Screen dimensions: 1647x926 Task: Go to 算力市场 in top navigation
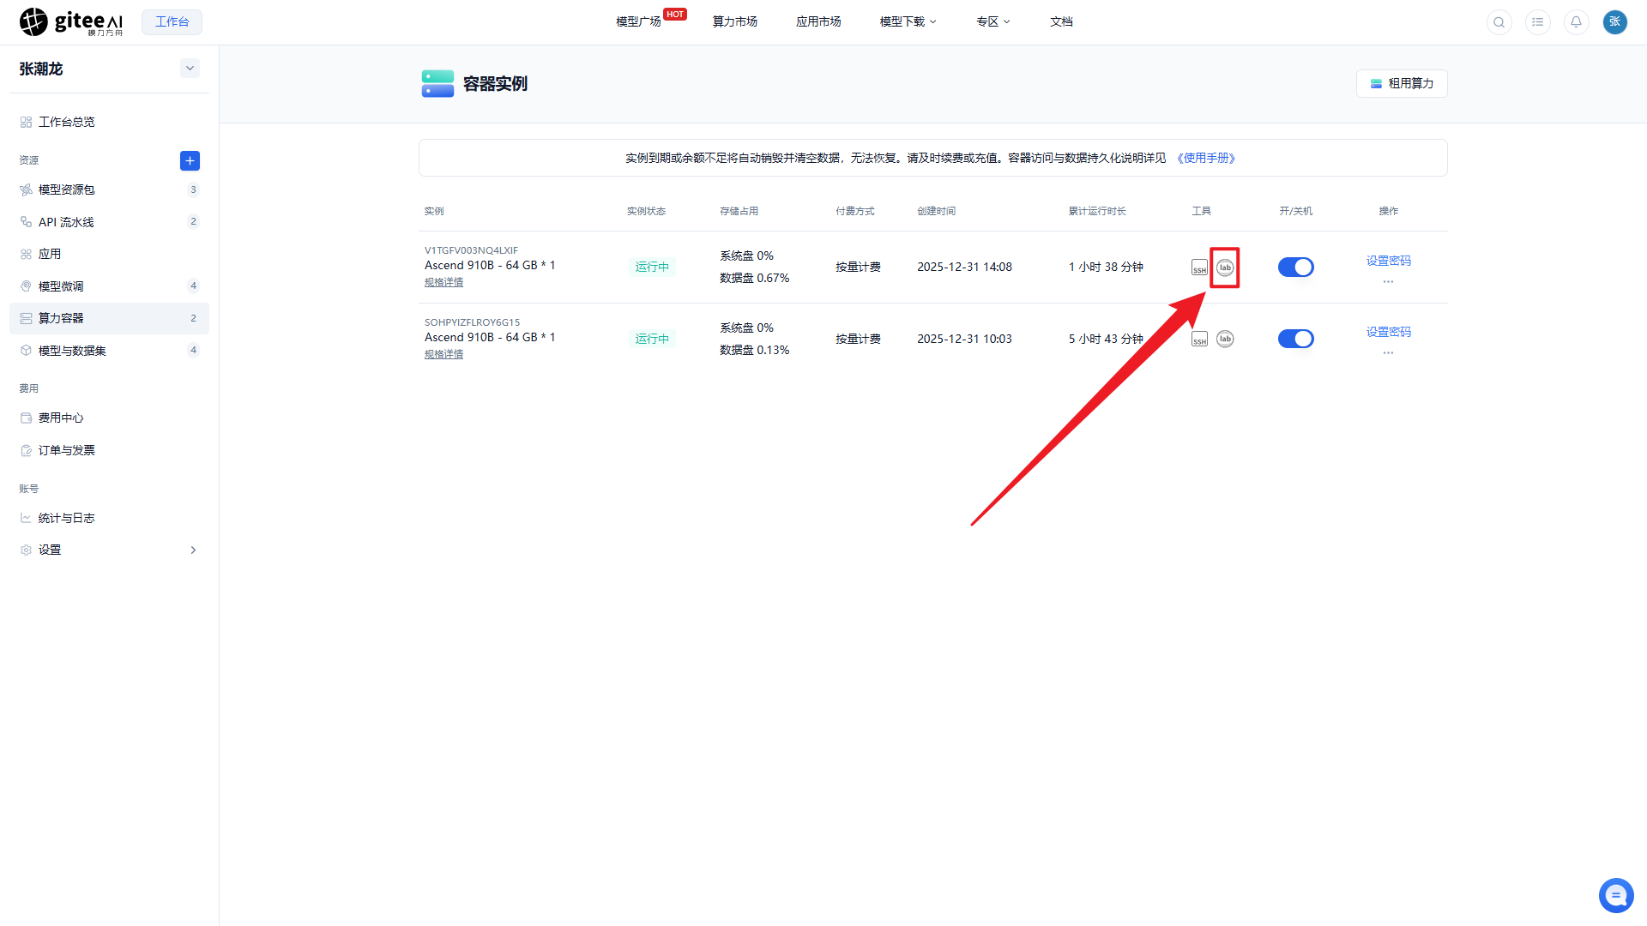pos(734,21)
